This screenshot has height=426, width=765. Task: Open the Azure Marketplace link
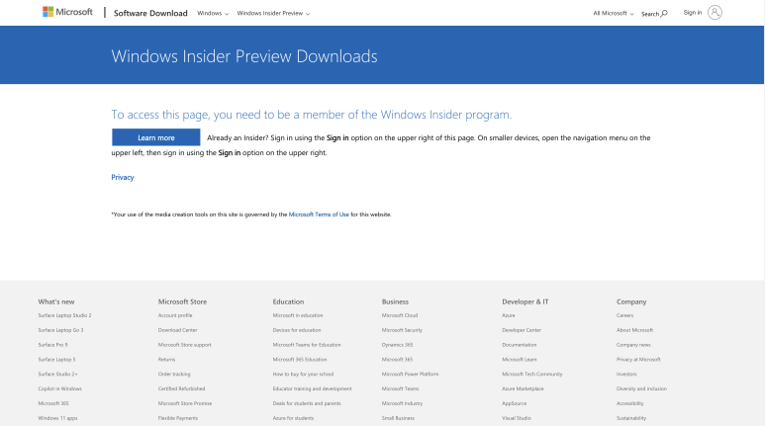[x=523, y=388]
